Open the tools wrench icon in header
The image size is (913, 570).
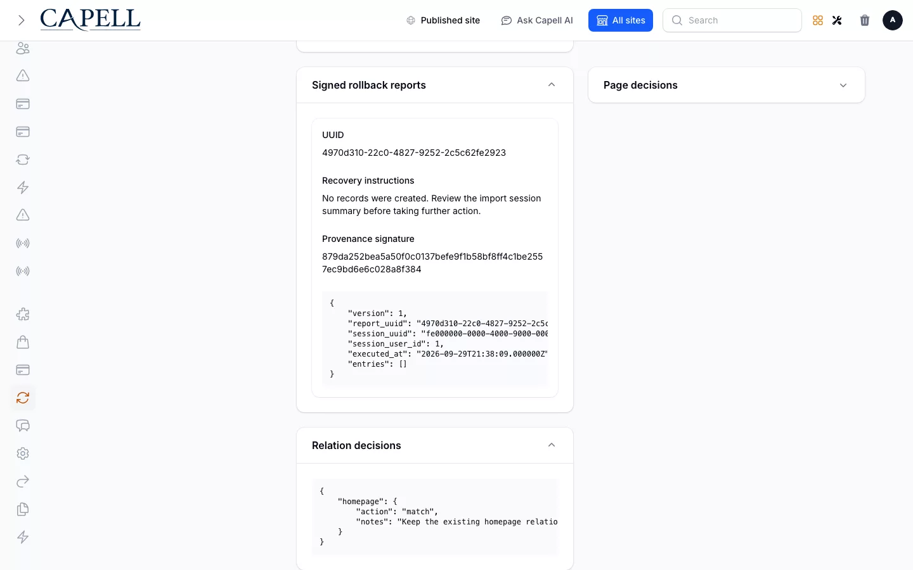[837, 20]
